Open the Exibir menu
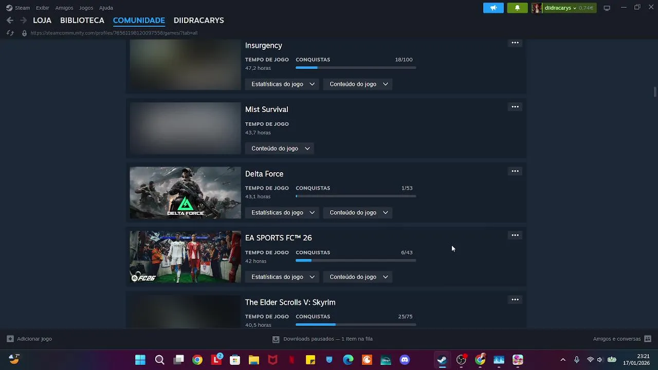 coord(43,8)
